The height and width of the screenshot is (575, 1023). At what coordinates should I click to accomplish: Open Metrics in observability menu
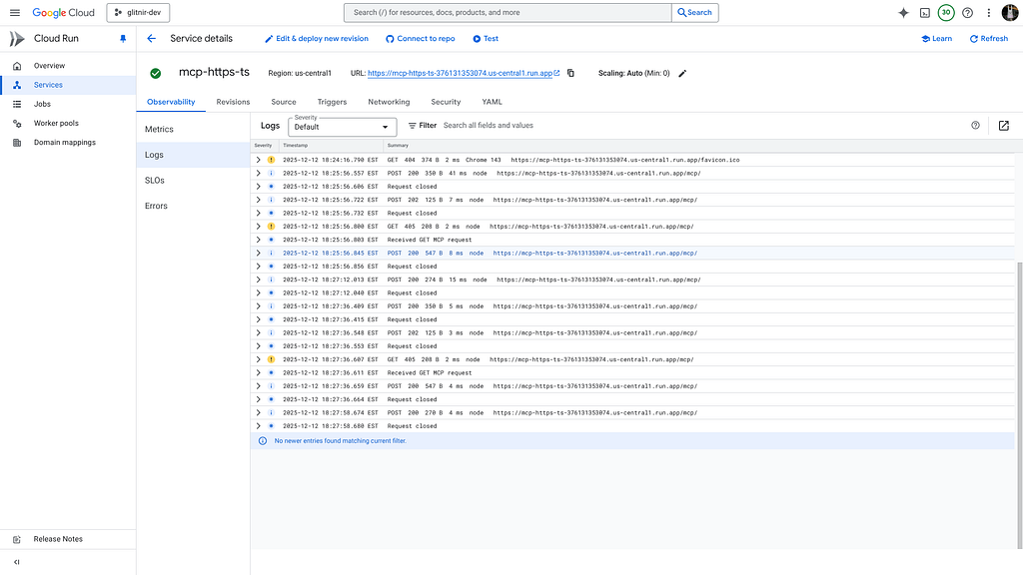coord(193,129)
